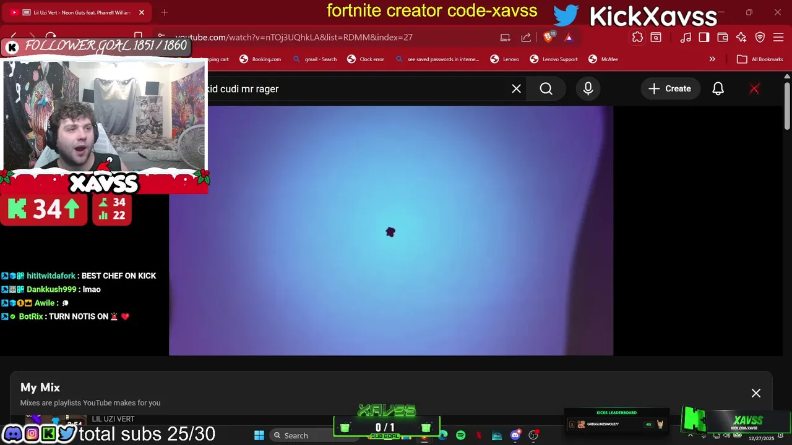Click the YouTube search magnifier button
Screen dimensions: 792x445
point(546,88)
